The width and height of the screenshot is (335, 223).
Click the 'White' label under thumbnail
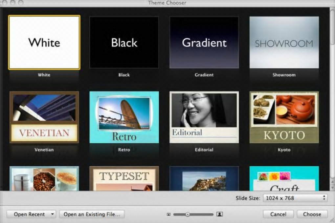[44, 75]
